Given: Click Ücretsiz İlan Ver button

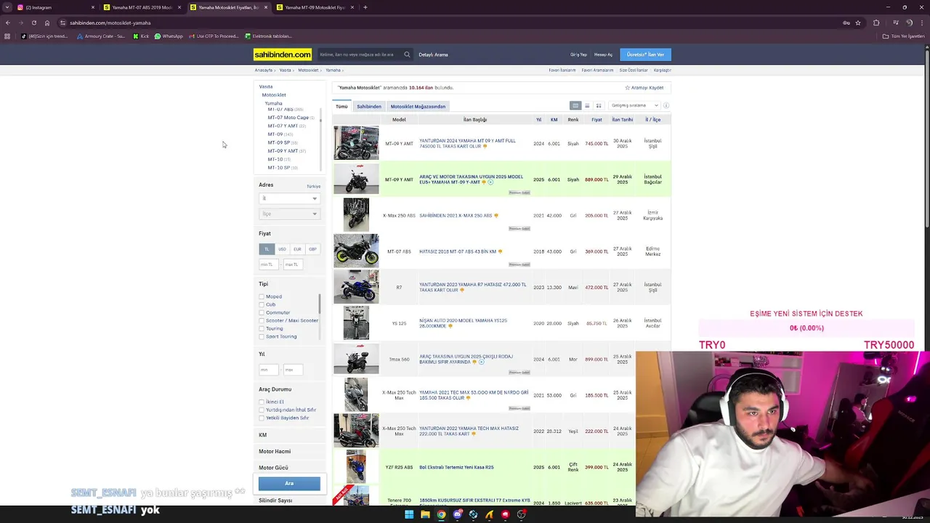Looking at the screenshot, I should 645,54.
